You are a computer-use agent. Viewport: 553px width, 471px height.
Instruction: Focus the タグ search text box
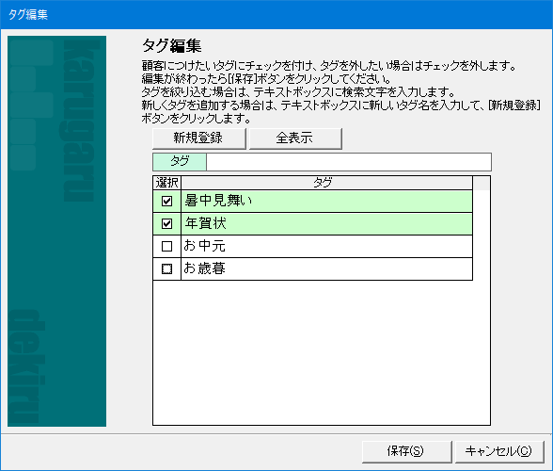348,162
